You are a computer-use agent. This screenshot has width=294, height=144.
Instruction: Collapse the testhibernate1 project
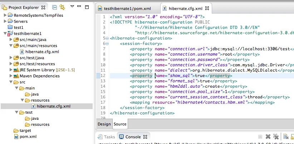[x=5, y=34]
